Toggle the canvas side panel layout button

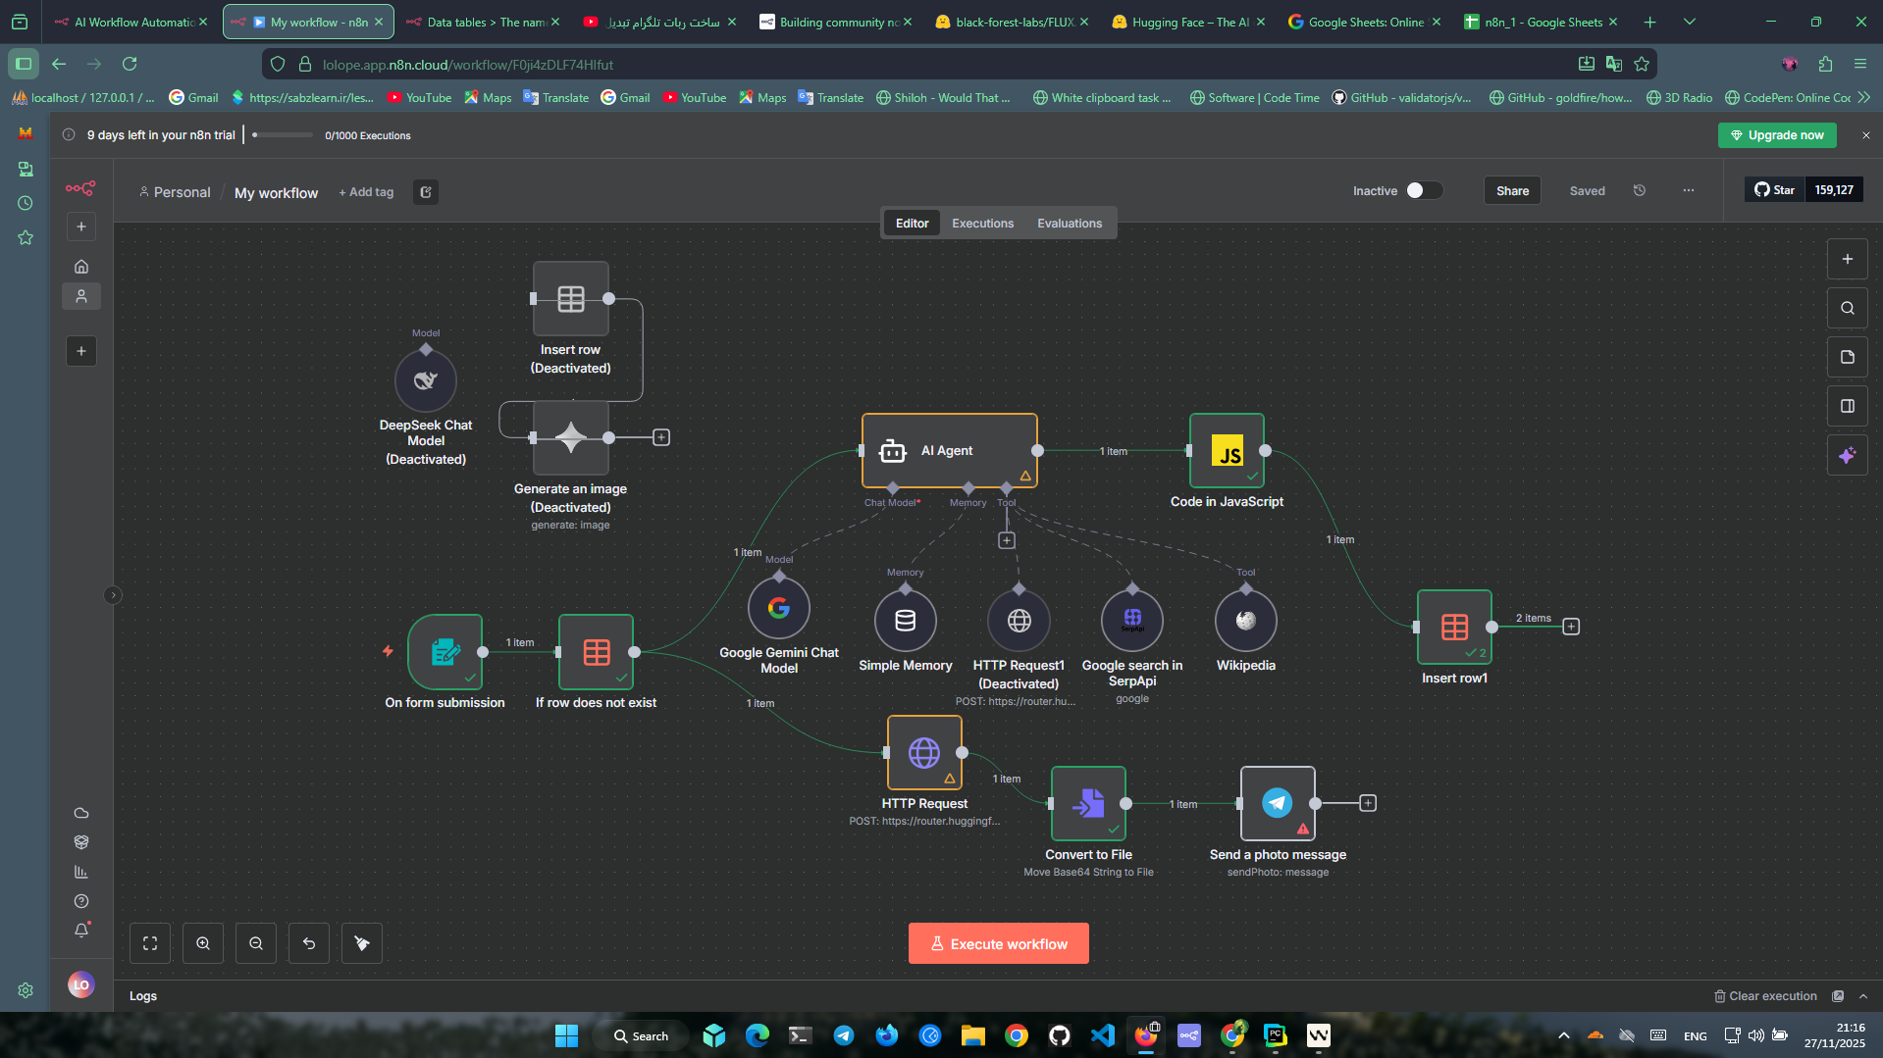1847,406
